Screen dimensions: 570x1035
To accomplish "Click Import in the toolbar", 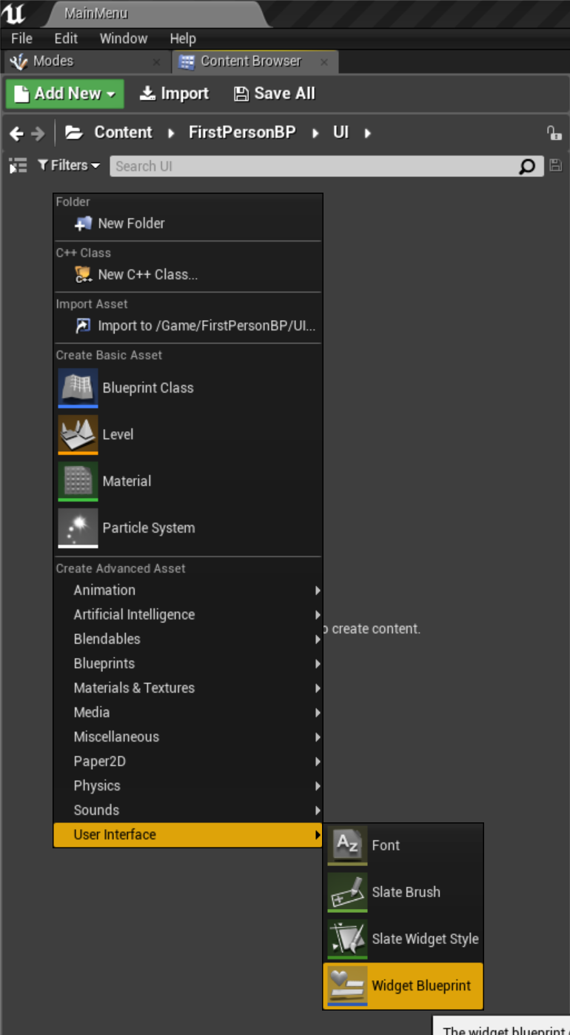I will 175,93.
